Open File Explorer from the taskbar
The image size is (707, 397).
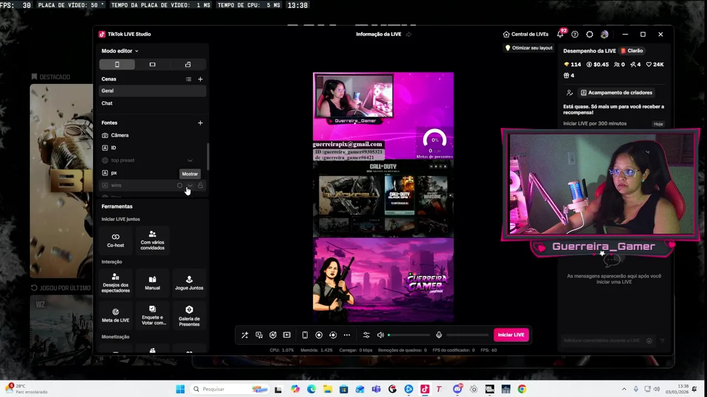click(328, 389)
